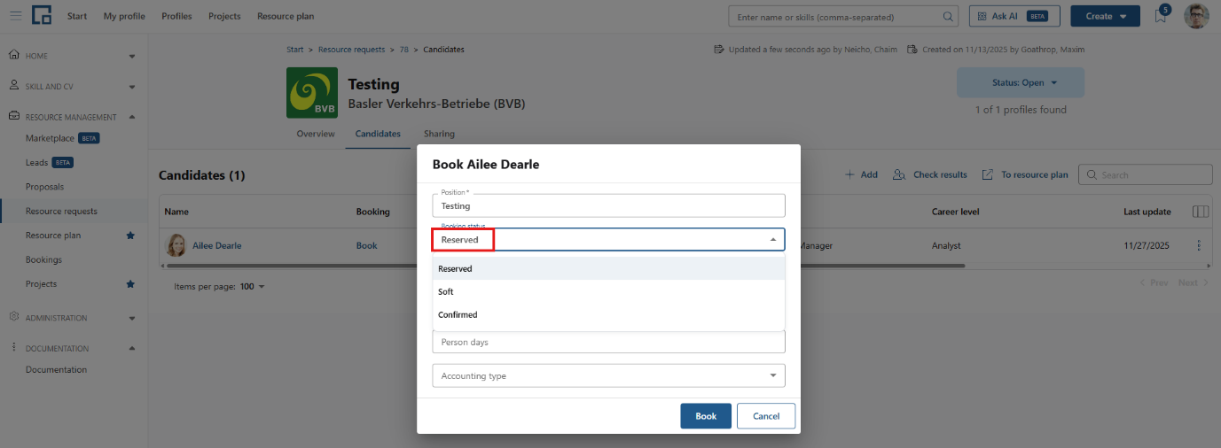
Task: Switch to the Sharing tab
Action: coord(439,134)
